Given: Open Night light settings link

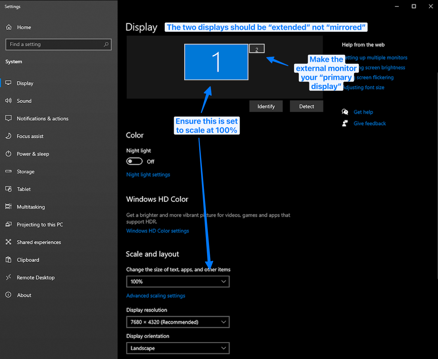Looking at the screenshot, I should coord(148,175).
